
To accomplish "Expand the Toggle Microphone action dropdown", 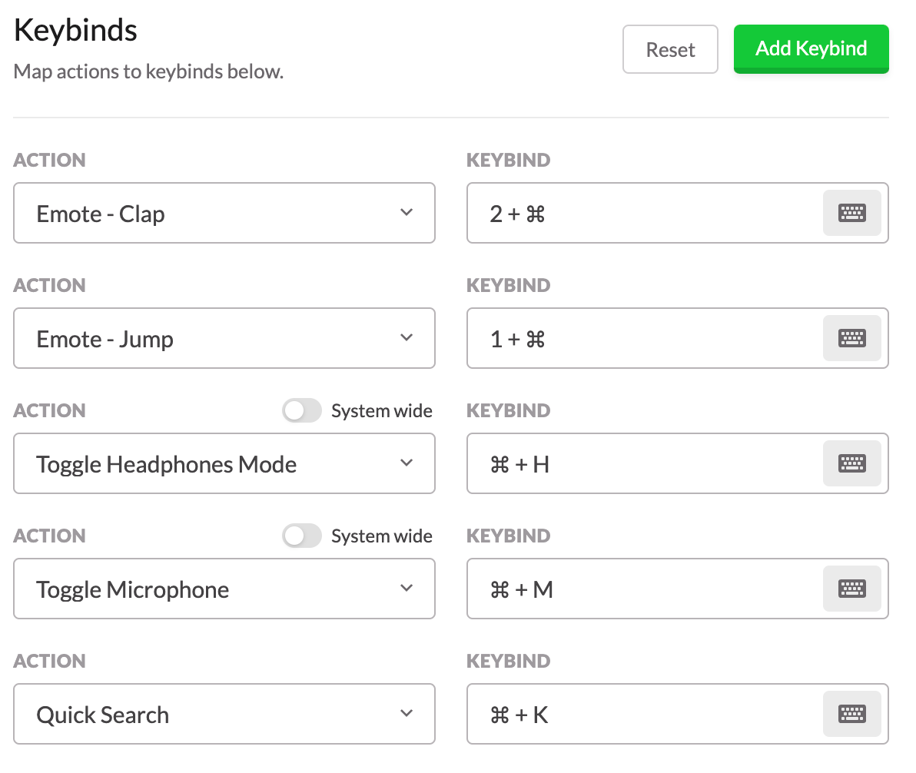I will pyautogui.click(x=224, y=589).
